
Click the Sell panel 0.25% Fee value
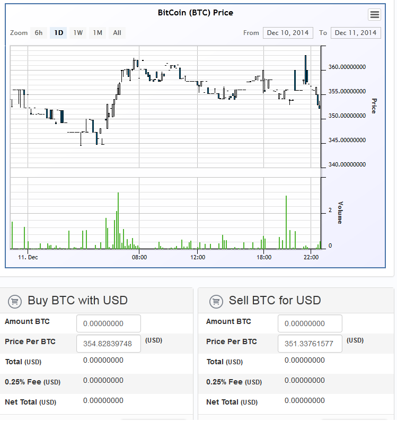[305, 381]
